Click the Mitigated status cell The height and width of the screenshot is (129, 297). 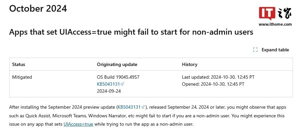click(x=22, y=77)
